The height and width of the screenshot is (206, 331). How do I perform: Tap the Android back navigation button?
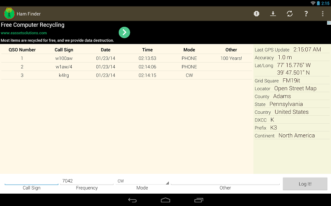click(x=132, y=200)
